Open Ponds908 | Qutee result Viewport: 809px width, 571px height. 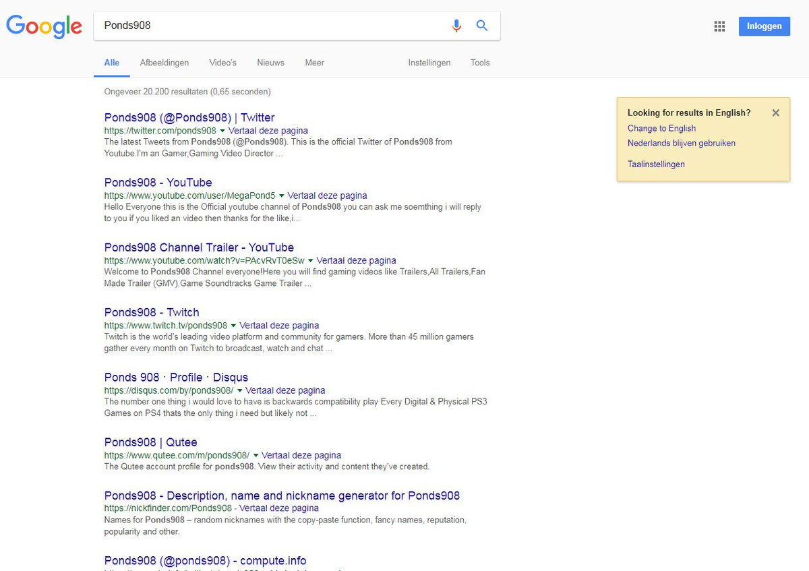point(151,442)
